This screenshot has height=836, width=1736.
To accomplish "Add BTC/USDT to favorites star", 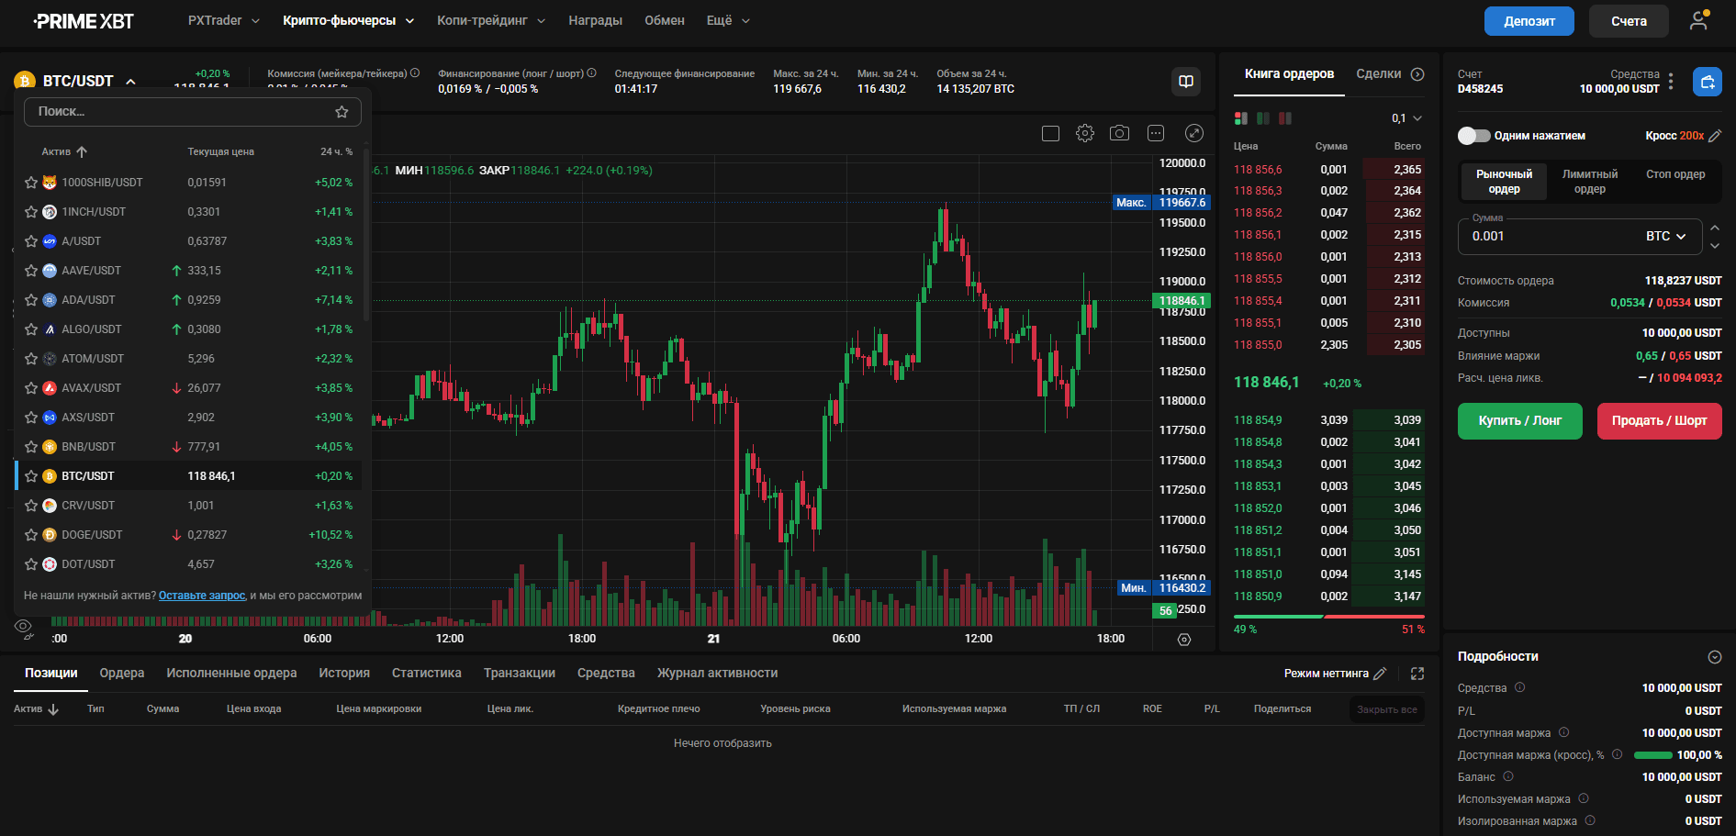I will pos(31,476).
